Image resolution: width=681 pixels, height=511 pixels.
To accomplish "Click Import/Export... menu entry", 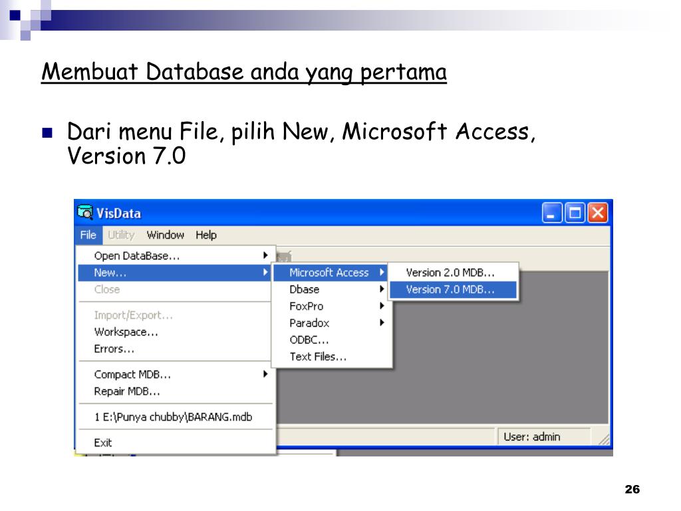I will pos(175,315).
